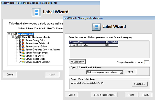Viewport: 156px width, 101px height.
Task: Click Delete saved scheme button
Action: pos(130,72)
